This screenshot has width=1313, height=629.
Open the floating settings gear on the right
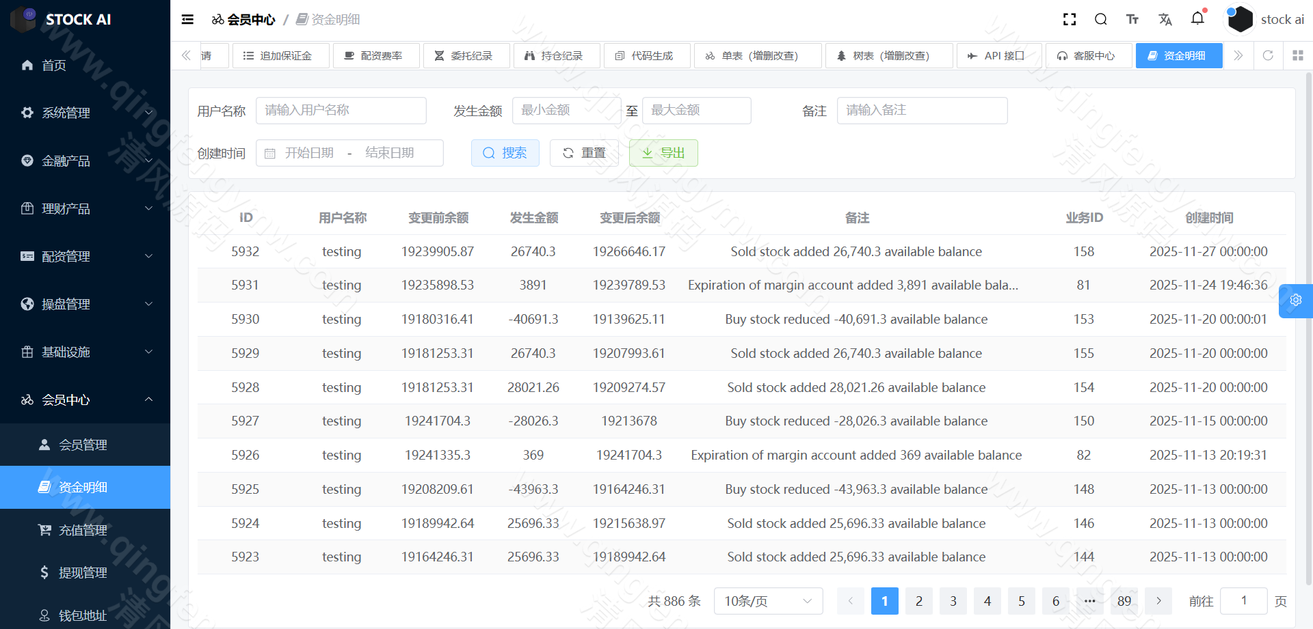coord(1295,300)
